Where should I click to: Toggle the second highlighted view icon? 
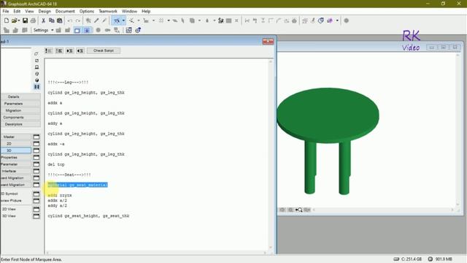pyautogui.click(x=87, y=30)
